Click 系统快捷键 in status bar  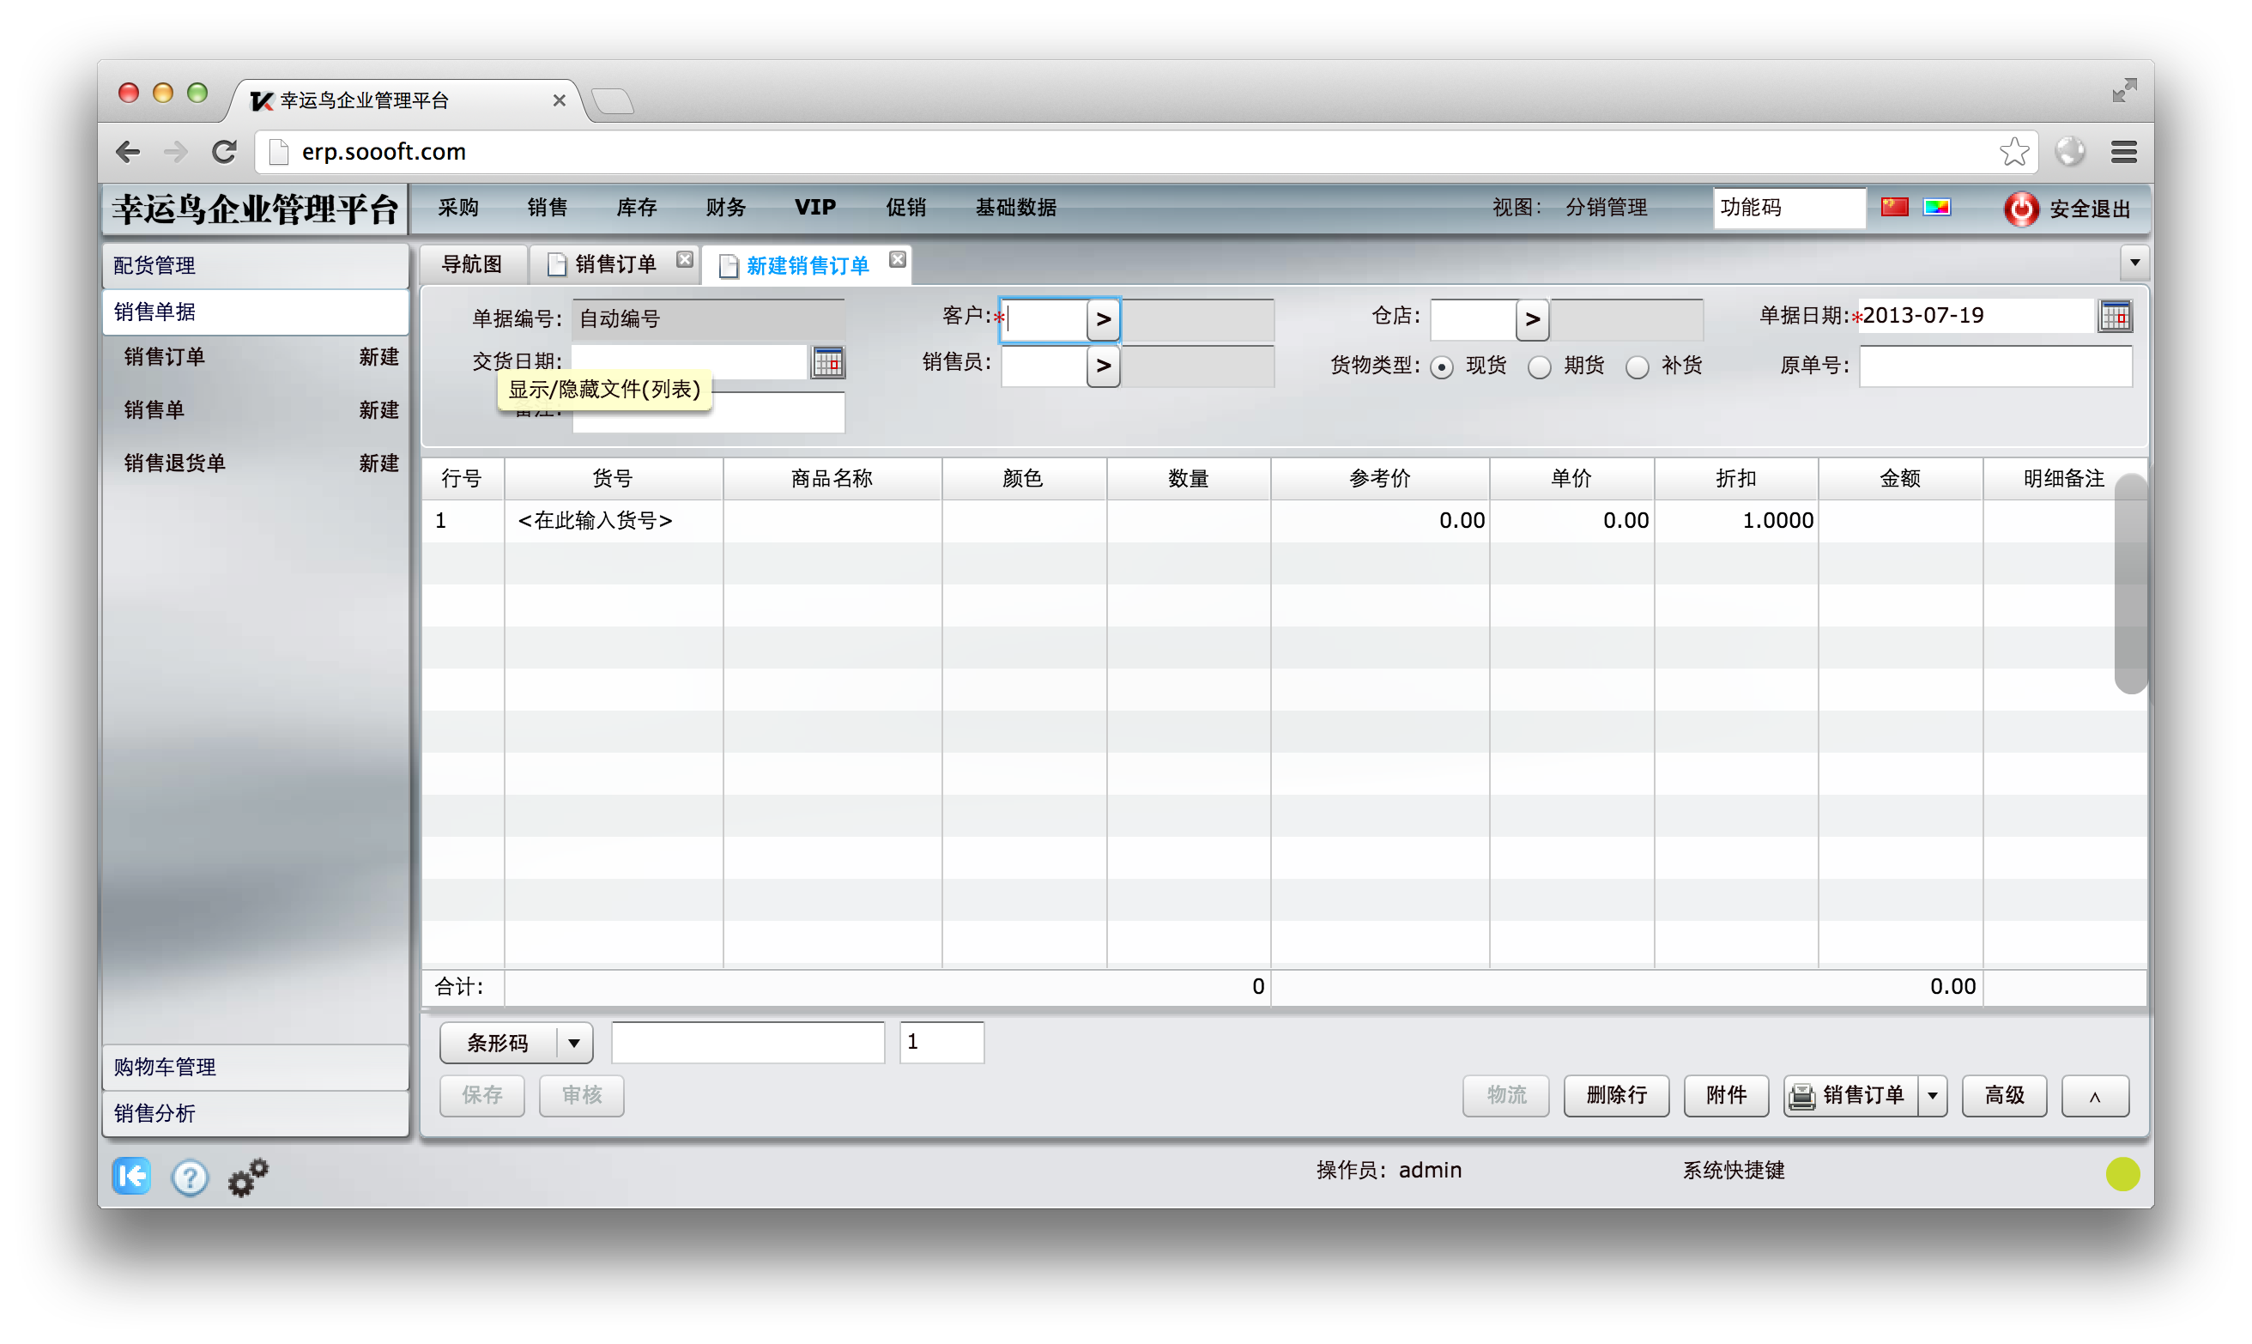pyautogui.click(x=1733, y=1170)
